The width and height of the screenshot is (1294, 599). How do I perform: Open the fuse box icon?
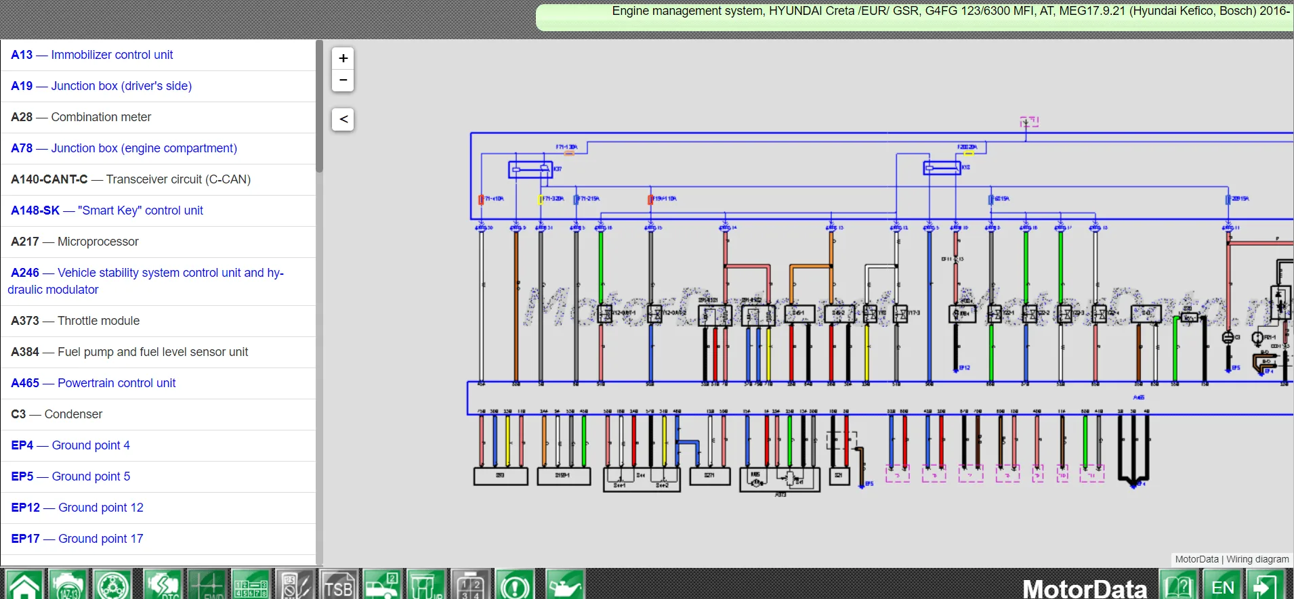pos(426,584)
